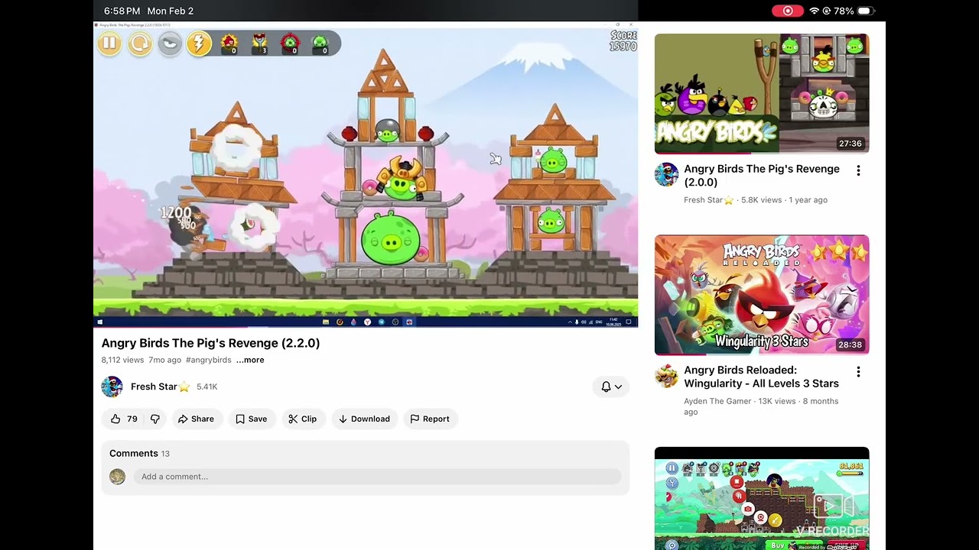Focus the Add a comment field
This screenshot has height=550, width=979.
[377, 477]
